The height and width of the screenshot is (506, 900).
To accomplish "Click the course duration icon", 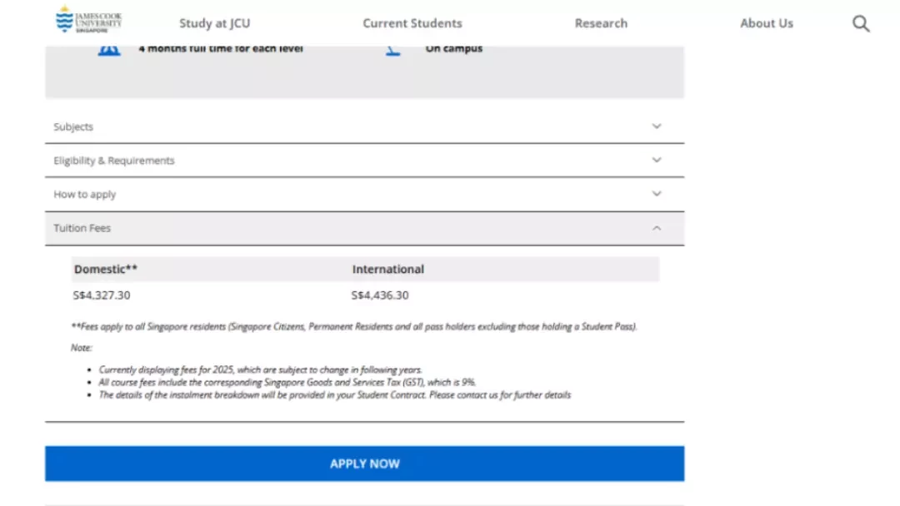I will tap(109, 51).
